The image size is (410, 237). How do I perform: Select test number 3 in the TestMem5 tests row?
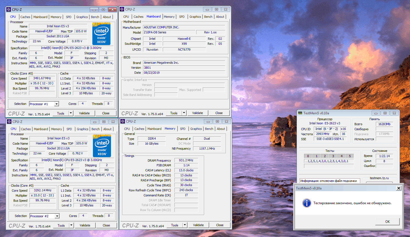(x=333, y=156)
